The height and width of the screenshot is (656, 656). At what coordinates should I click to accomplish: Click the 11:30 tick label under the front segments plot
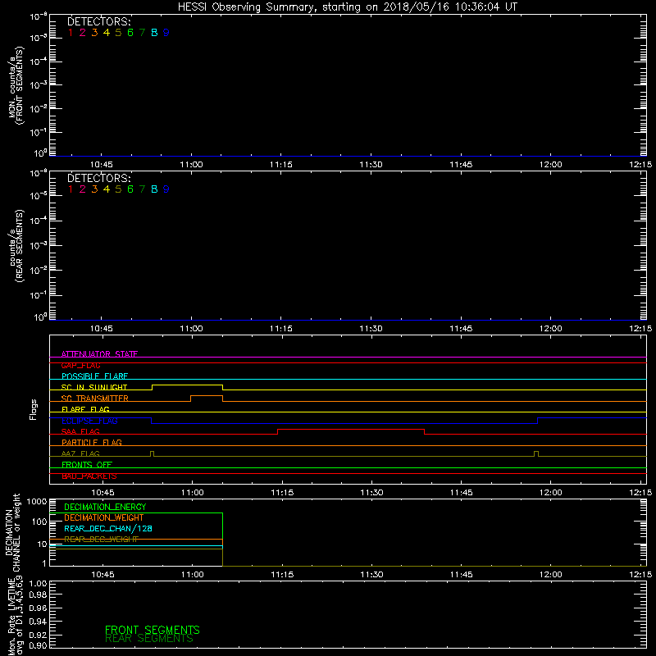pyautogui.click(x=371, y=165)
